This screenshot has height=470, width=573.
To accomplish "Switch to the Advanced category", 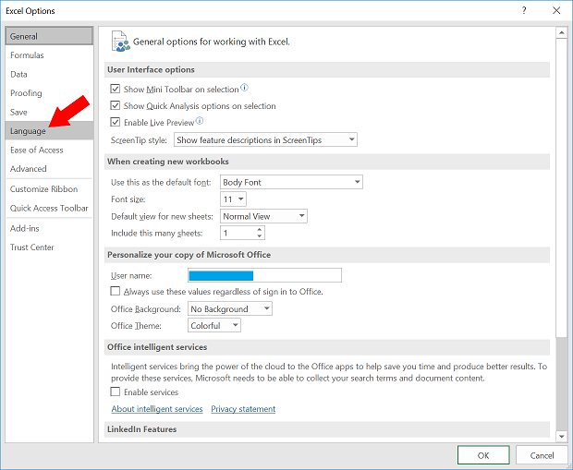I will [49, 169].
